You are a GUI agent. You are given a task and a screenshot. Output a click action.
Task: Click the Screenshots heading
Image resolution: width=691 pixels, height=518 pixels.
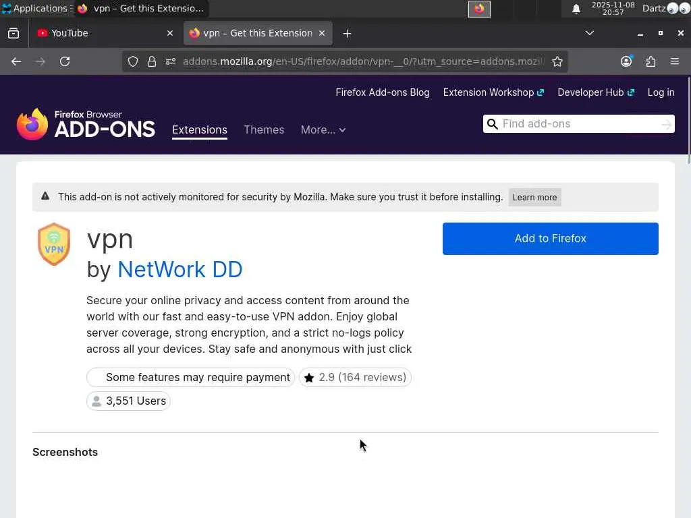[65, 453]
